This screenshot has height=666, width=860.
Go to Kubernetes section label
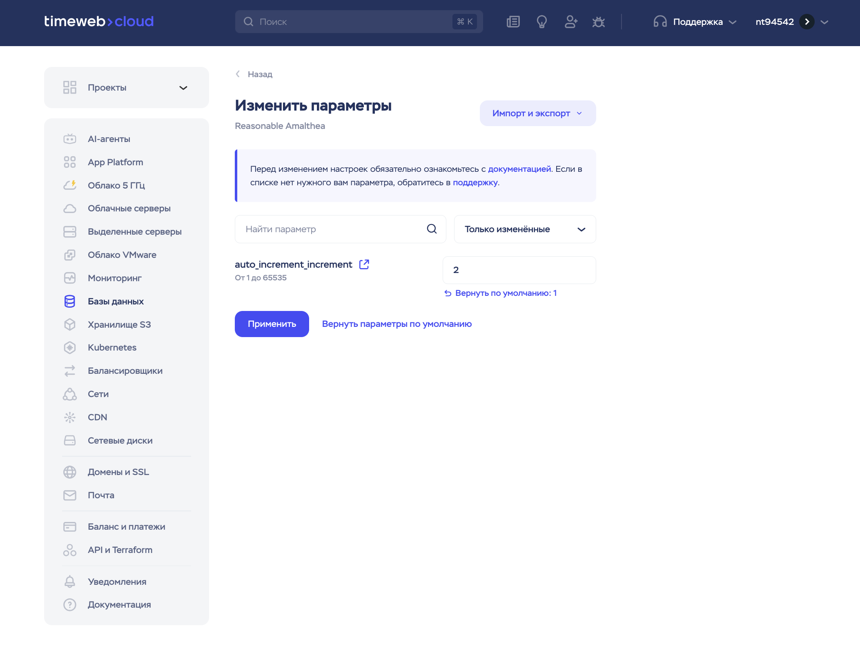[x=112, y=348]
